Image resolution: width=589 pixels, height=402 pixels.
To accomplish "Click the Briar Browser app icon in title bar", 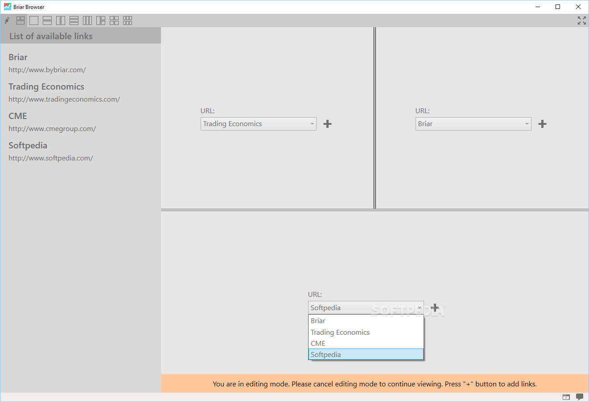I will coord(8,7).
